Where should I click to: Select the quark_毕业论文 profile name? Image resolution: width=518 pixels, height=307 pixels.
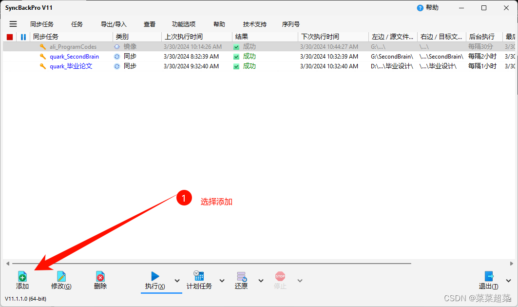point(71,66)
